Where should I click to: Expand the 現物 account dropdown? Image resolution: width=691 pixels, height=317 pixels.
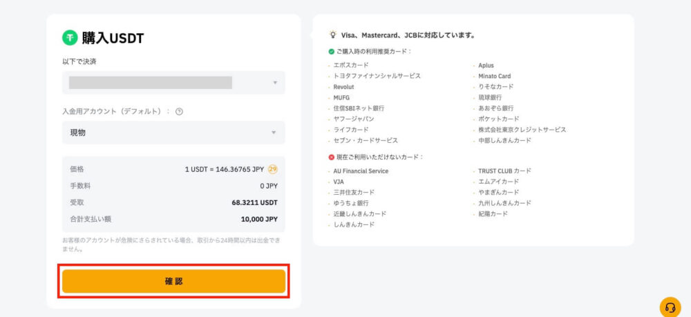(173, 133)
